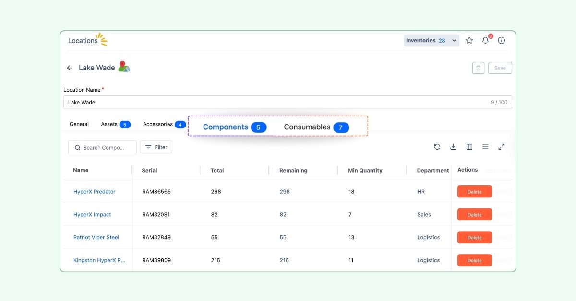Open the column chooser icon

tap(469, 147)
